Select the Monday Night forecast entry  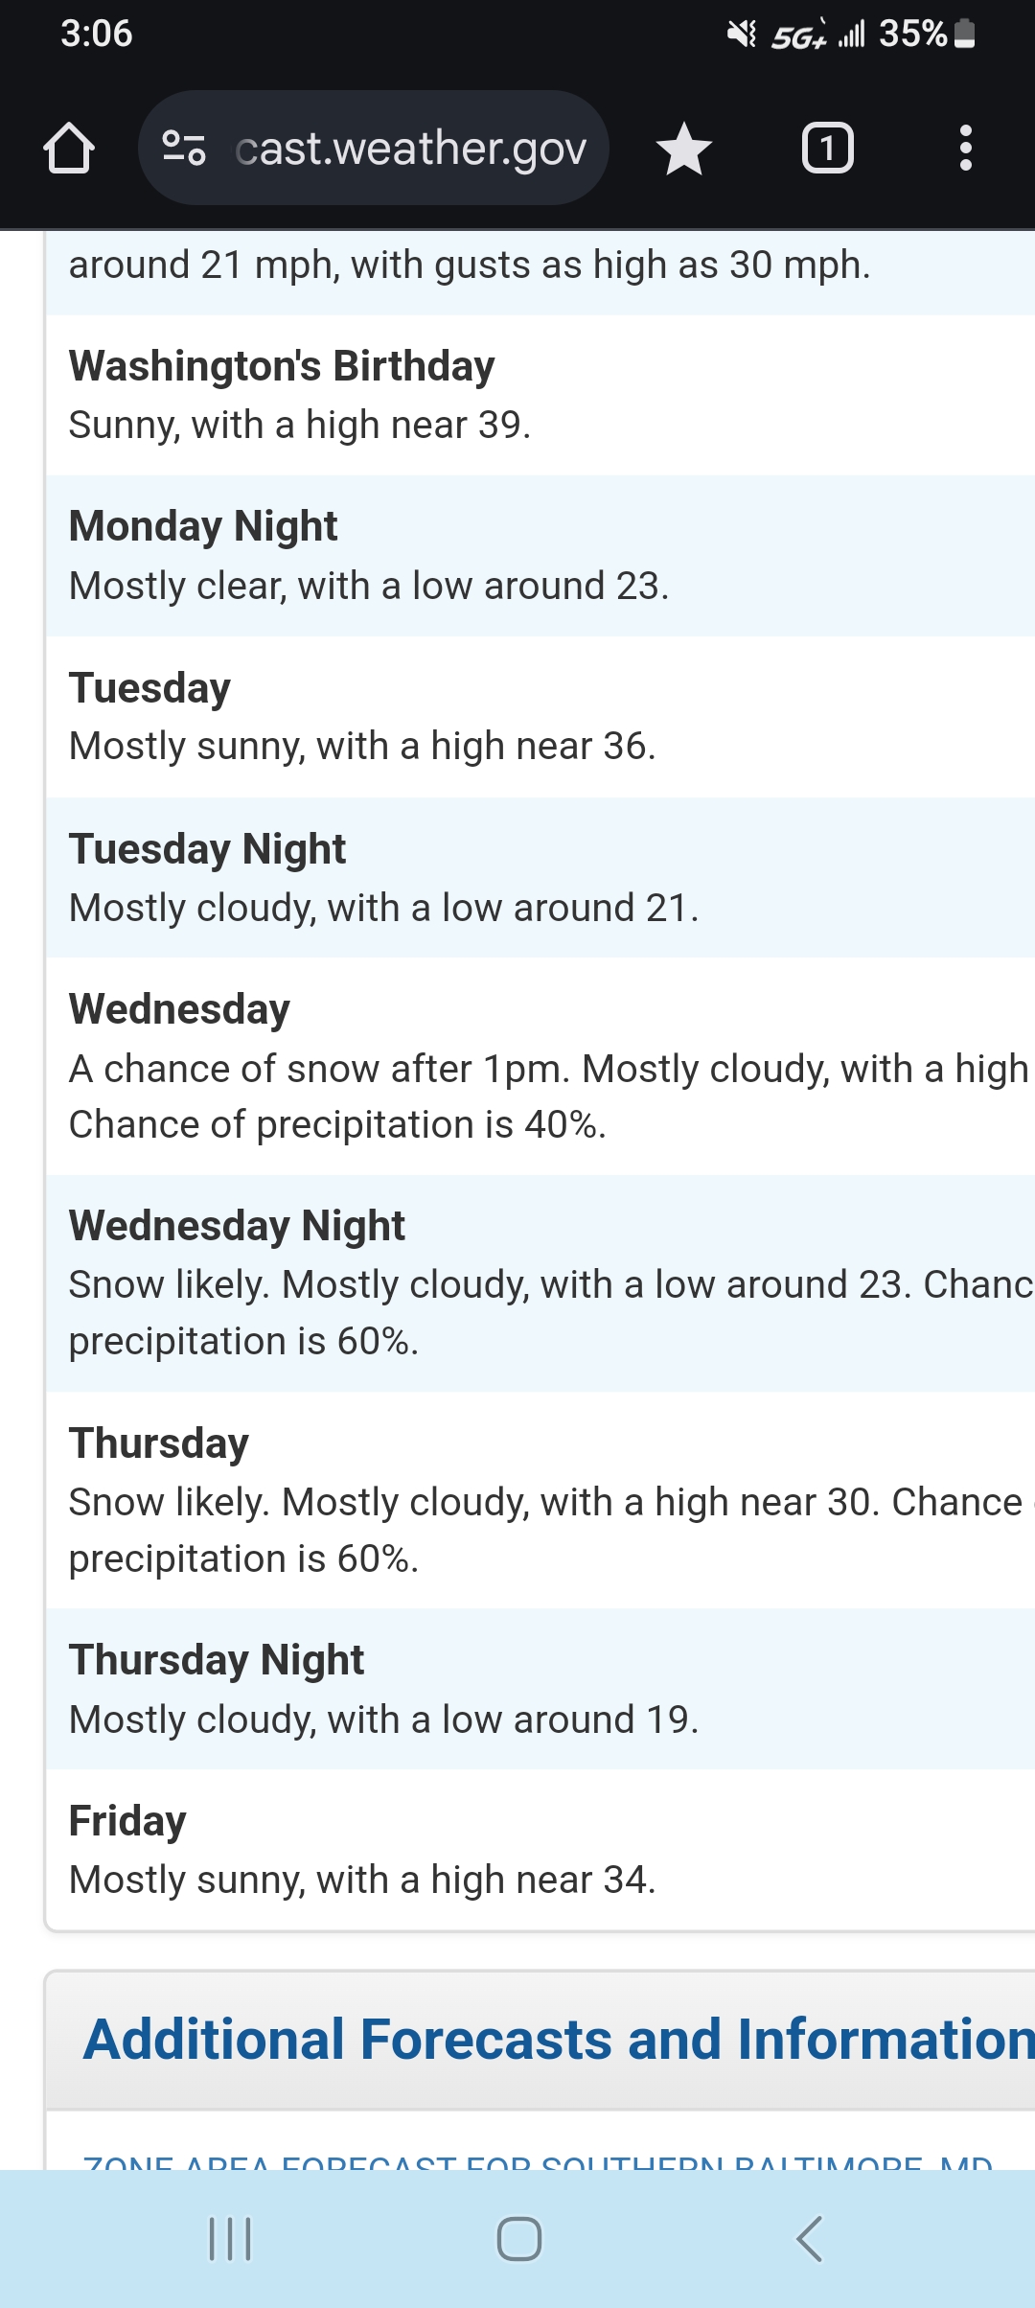pyautogui.click(x=537, y=556)
